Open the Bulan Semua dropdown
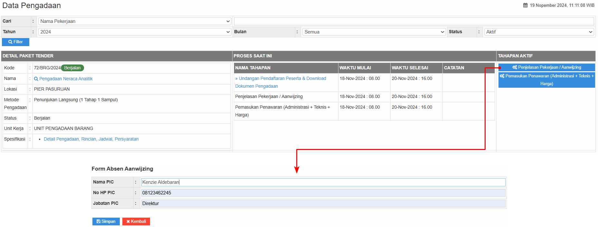Screen dimensions: 598x227 click(374, 32)
